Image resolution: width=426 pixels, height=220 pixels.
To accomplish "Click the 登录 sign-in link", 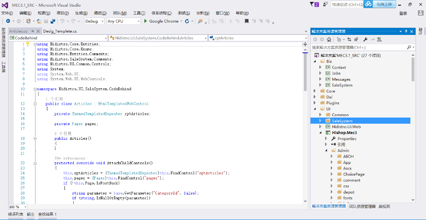I will coord(403,13).
